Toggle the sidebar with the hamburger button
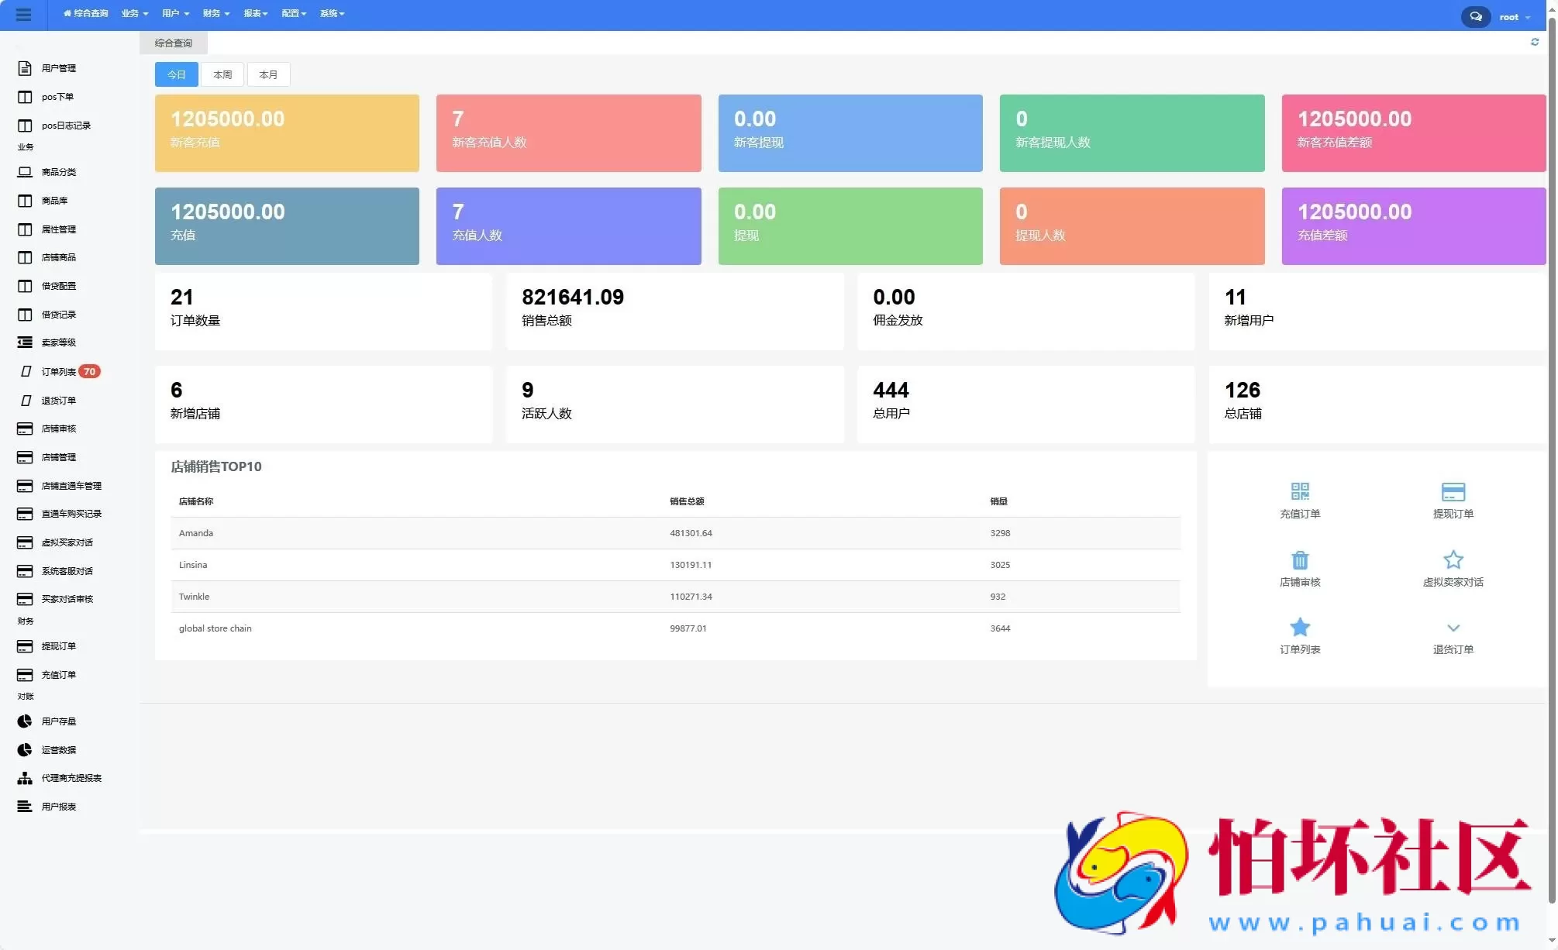The width and height of the screenshot is (1558, 950). click(x=24, y=15)
